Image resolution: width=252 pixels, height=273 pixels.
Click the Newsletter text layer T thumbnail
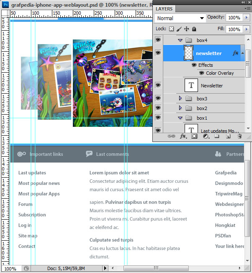click(191, 85)
